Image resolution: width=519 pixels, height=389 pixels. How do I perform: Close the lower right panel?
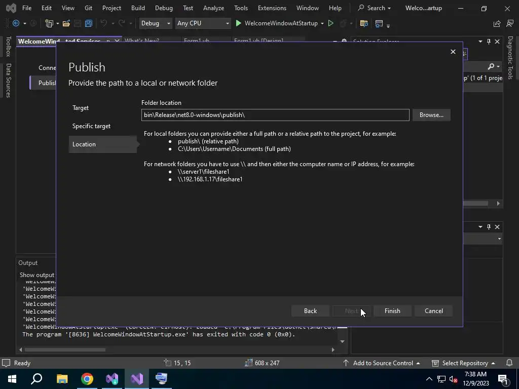tap(497, 226)
